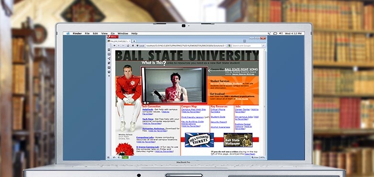Open the Go menu

click(x=112, y=33)
